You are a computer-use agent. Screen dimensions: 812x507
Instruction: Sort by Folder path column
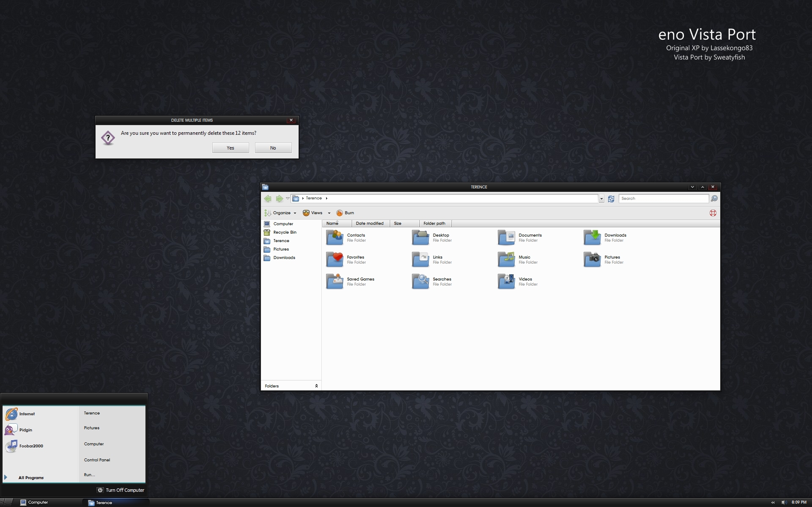(435, 224)
